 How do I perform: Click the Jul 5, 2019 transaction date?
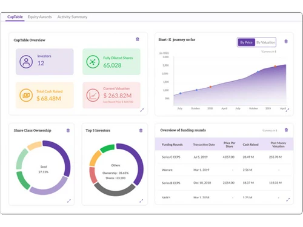[x=201, y=157]
